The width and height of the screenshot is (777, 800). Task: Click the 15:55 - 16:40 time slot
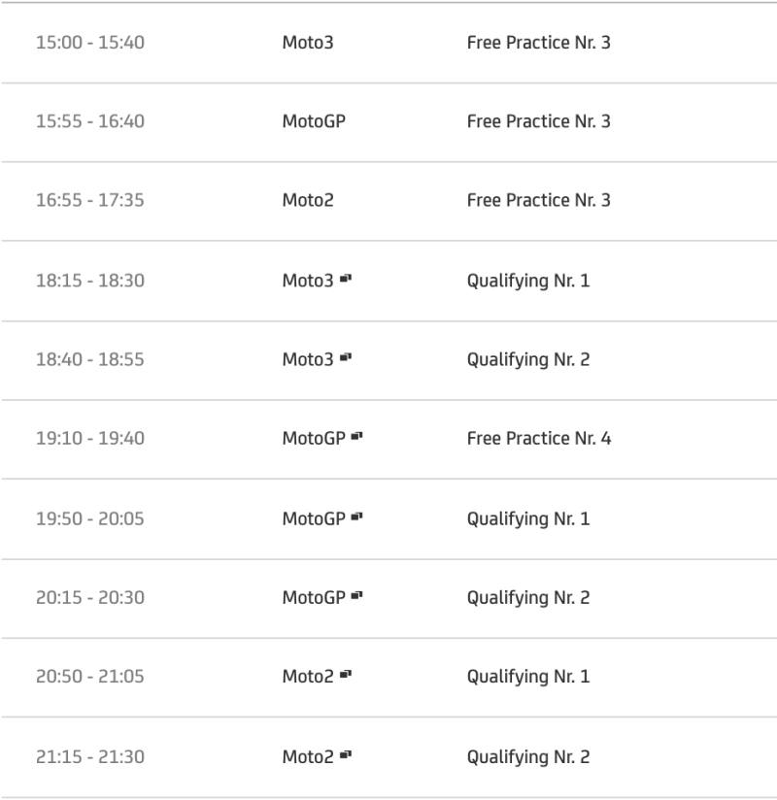pos(90,121)
